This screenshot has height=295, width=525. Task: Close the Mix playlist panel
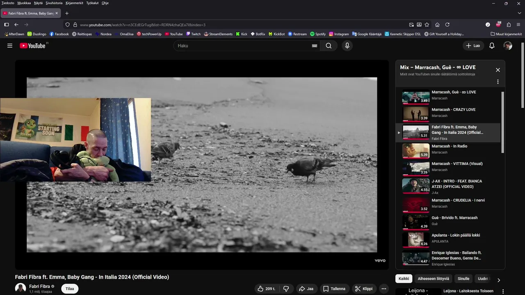(498, 70)
